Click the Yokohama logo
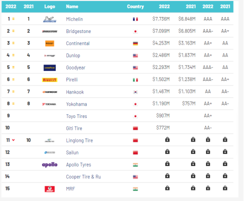Screen dimensions: 244x201 click(49, 104)
